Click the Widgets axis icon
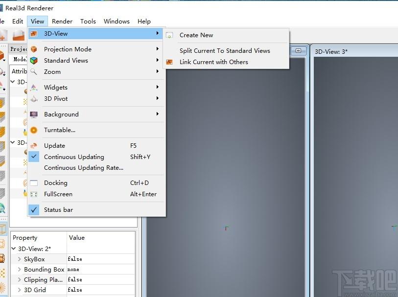The image size is (398, 297). pyautogui.click(x=34, y=88)
